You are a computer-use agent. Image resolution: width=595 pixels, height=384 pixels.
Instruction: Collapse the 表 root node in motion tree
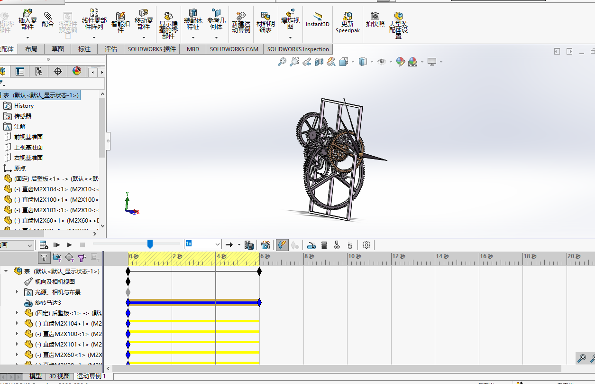click(x=6, y=272)
